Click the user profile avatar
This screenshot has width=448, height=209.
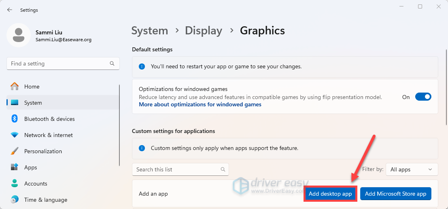click(x=18, y=35)
